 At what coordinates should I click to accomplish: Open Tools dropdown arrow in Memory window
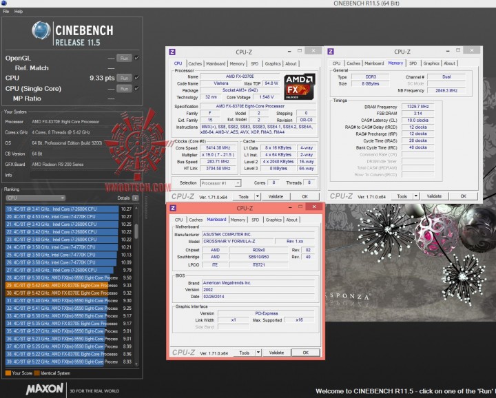tap(416, 196)
